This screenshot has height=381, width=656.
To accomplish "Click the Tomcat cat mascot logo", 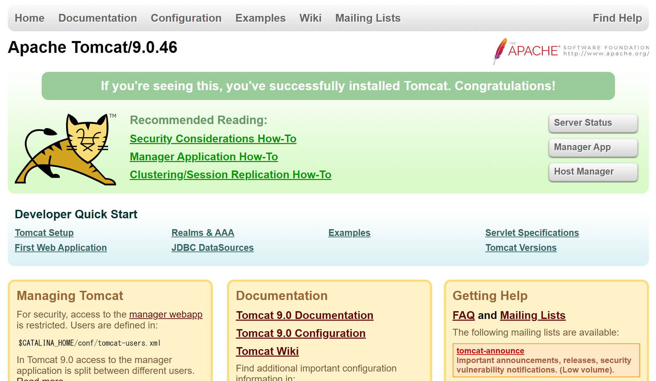I will (65, 149).
